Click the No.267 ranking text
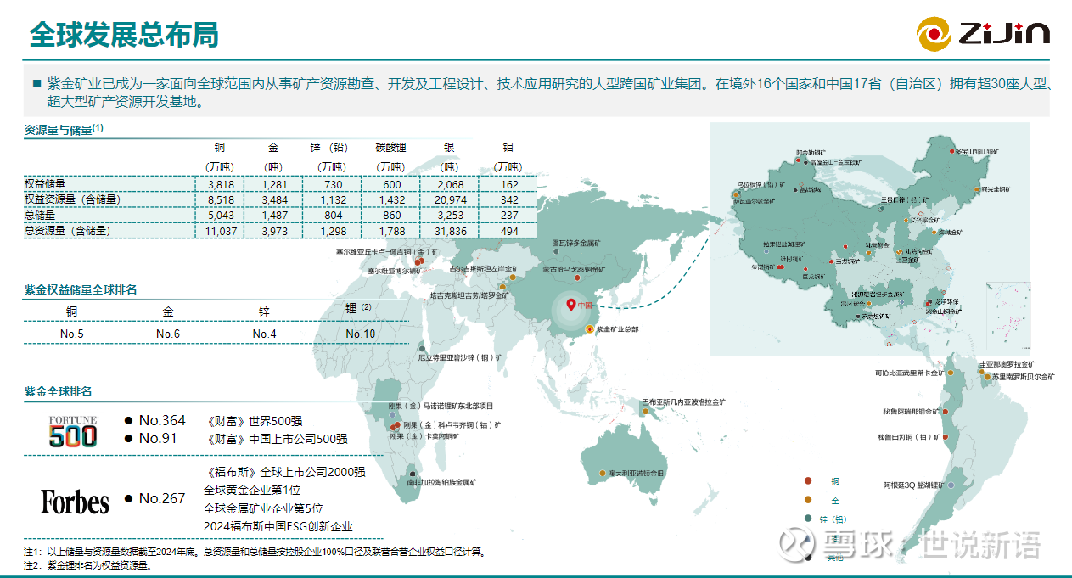This screenshot has width=1072, height=578. point(162,498)
